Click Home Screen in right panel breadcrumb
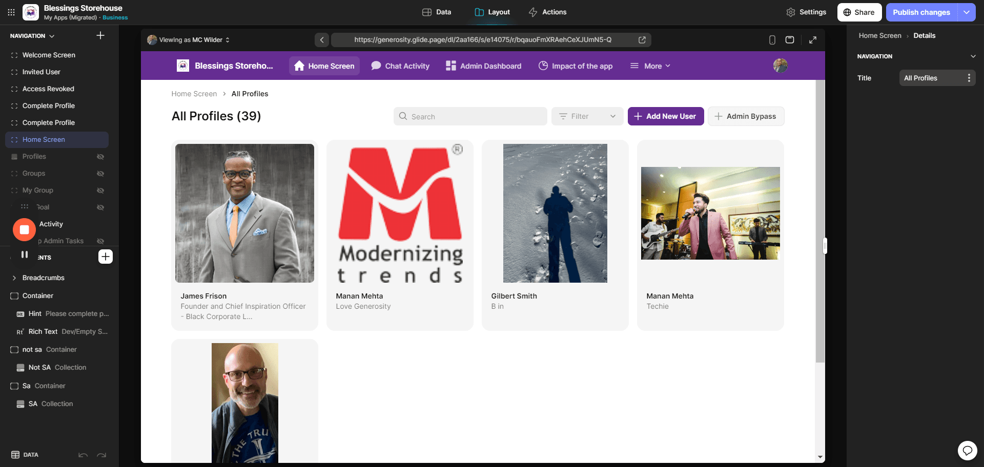This screenshot has height=467, width=984. pyautogui.click(x=880, y=36)
